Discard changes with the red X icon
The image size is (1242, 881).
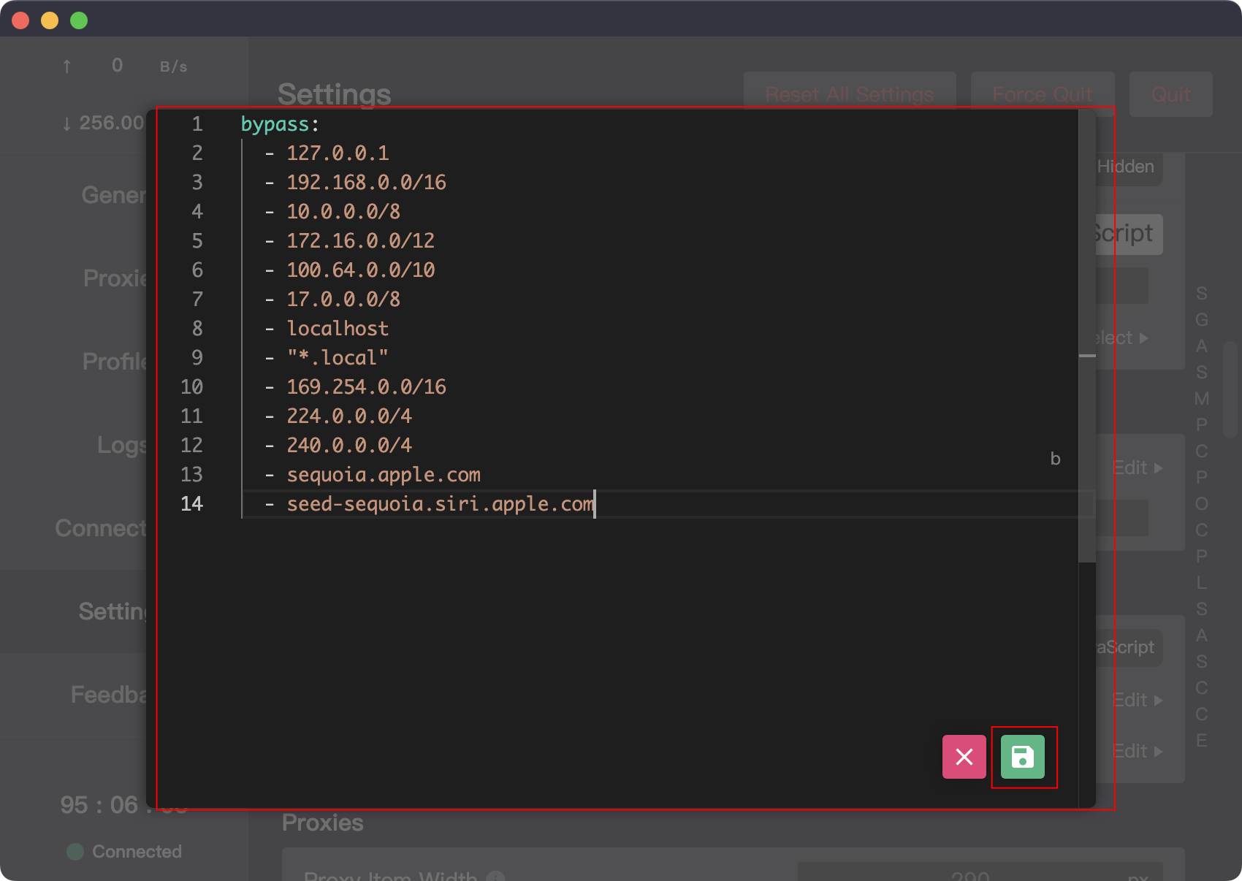click(x=964, y=757)
